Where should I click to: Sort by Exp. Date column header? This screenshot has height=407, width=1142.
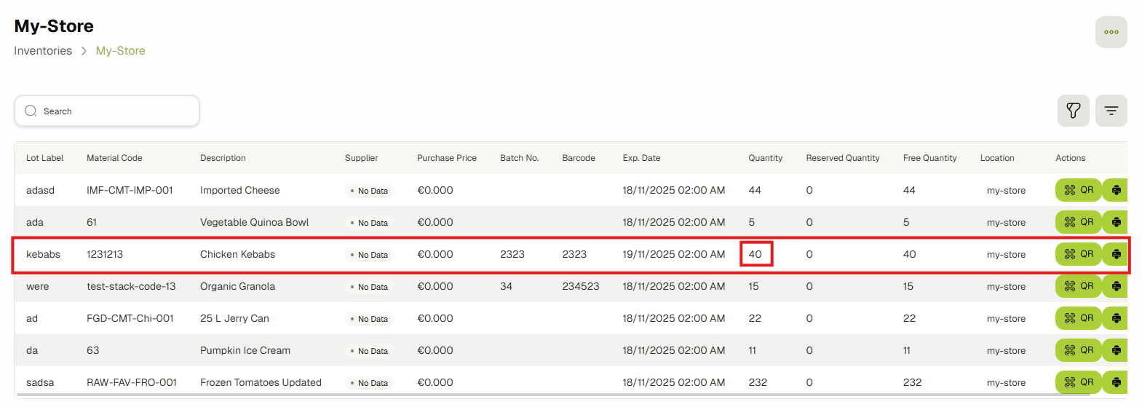coord(641,158)
